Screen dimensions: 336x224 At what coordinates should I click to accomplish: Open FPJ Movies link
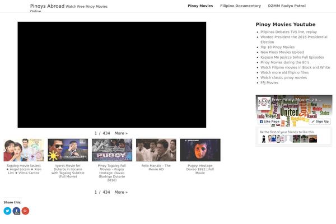coord(269,83)
